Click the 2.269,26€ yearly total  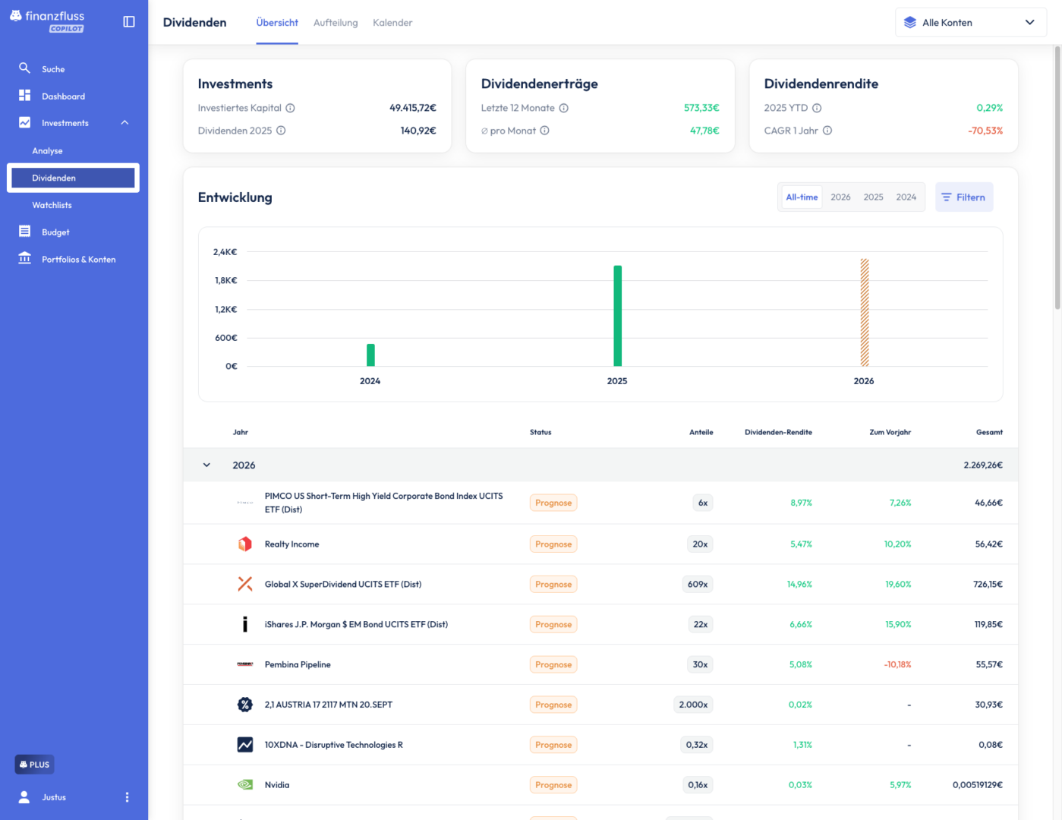tap(983, 465)
